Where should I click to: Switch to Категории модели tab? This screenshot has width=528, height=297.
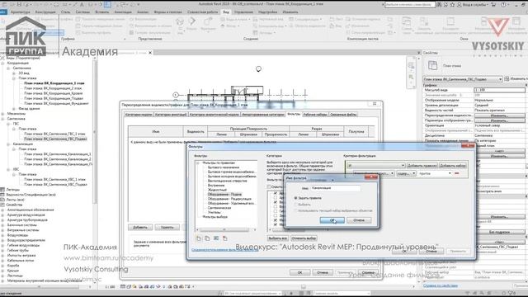point(139,115)
